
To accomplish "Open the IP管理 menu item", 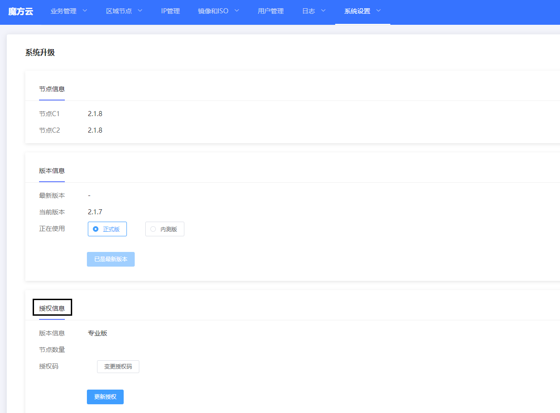I will (170, 11).
